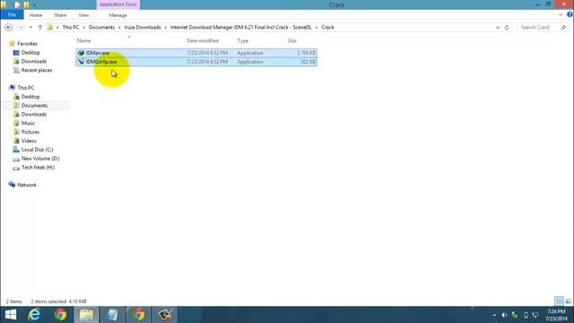The image size is (574, 323).
Task: Select the IDMan.exe file
Action: [196, 53]
